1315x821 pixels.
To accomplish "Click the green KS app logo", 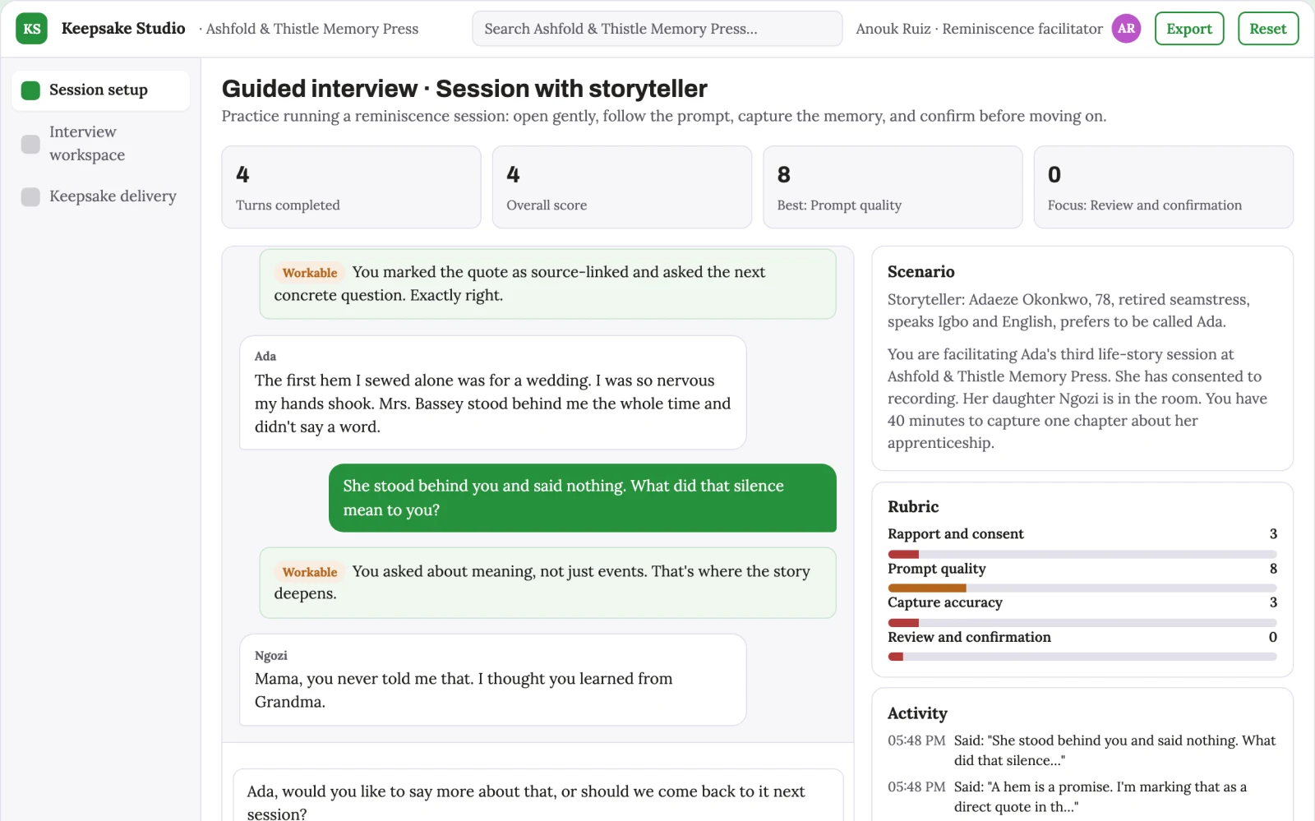I will pos(31,29).
